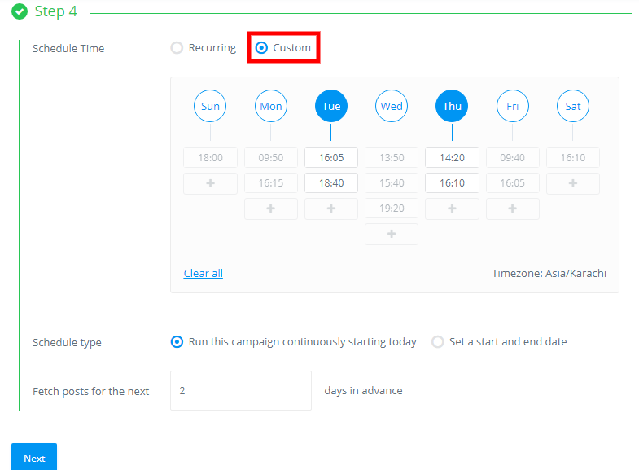This screenshot has width=639, height=470.
Task: Edit the 14:20 time slot under Thu
Action: tap(452, 158)
